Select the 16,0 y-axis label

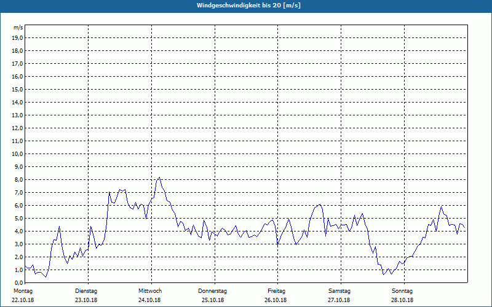coord(18,76)
